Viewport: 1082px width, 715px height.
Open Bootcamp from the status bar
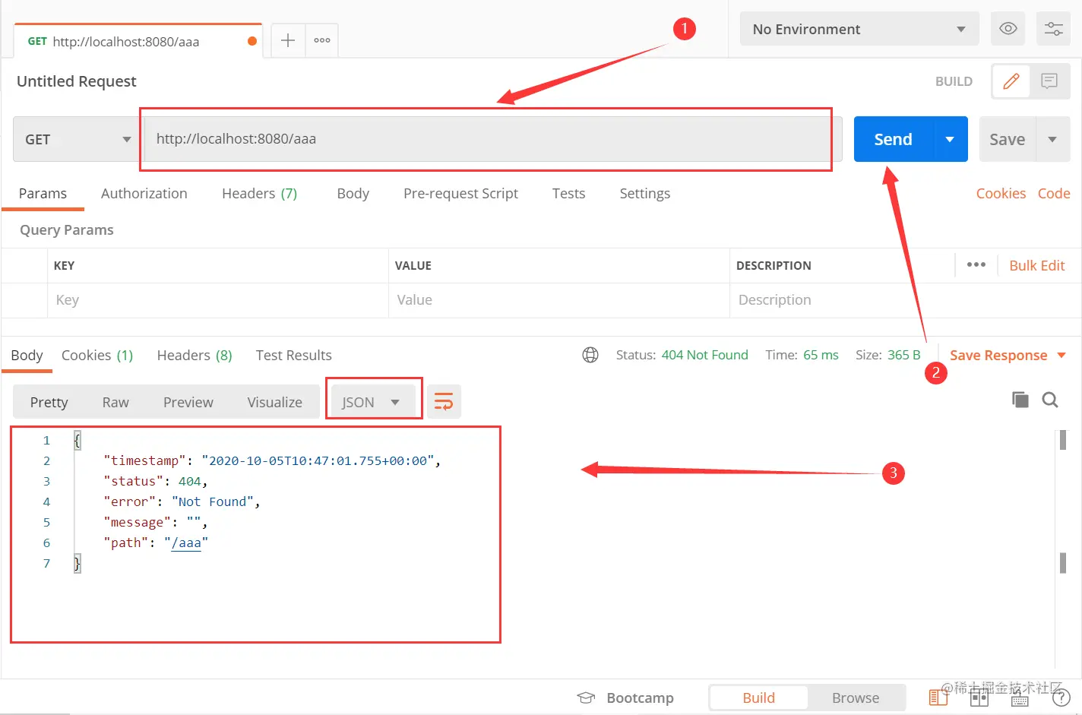tap(625, 698)
